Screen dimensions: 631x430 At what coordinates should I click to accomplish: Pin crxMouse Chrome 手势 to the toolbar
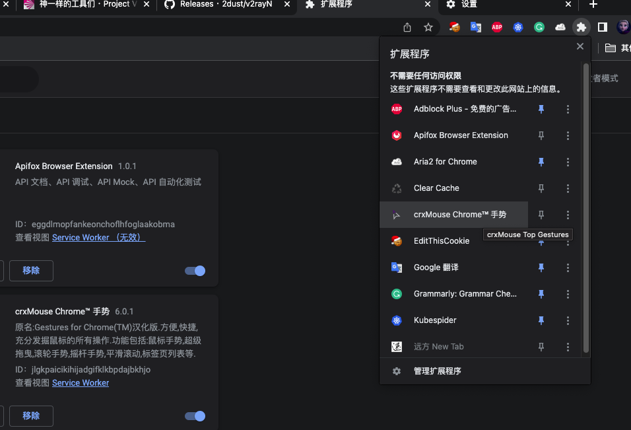[541, 215]
